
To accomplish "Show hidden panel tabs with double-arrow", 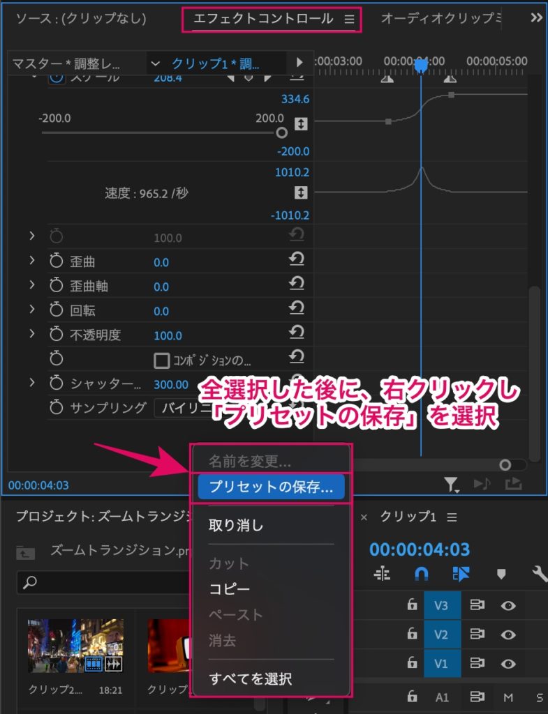I will tap(537, 17).
